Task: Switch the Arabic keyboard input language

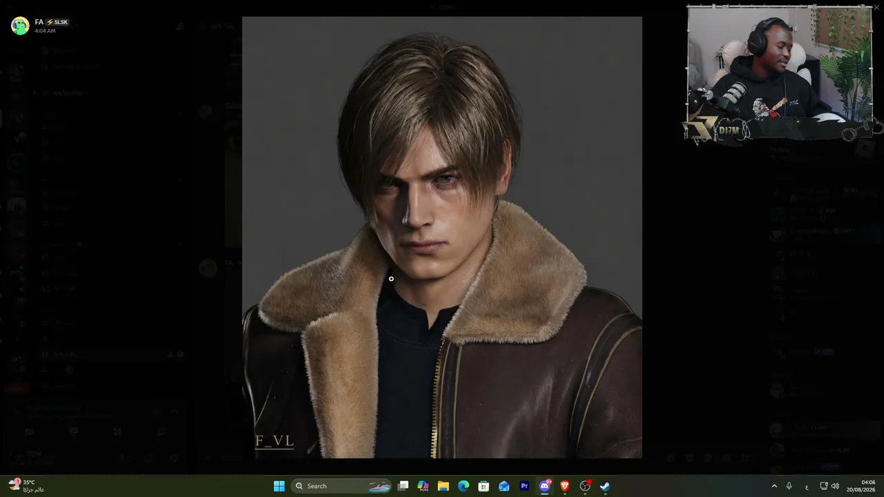Action: 807,486
